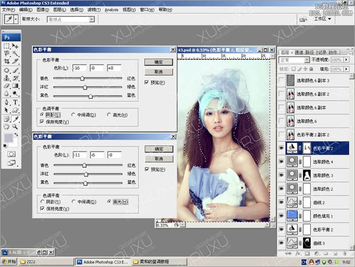Open the 2222 folder taskbar item
The width and height of the screenshot is (355, 267).
pos(46,262)
